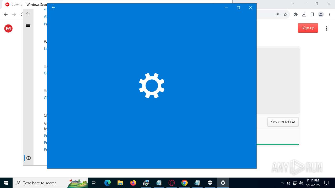Image resolution: width=335 pixels, height=188 pixels.
Task: Click the Sign up button on MEGA
Action: (x=308, y=28)
